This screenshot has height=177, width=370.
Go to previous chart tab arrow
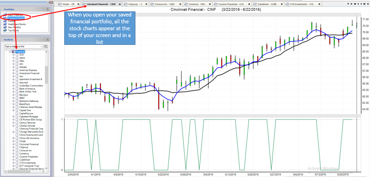pos(358,4)
